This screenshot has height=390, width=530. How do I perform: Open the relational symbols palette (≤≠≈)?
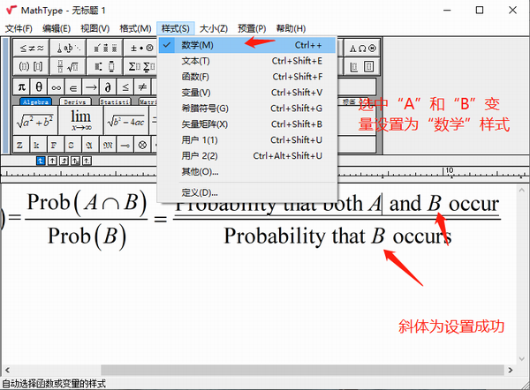point(32,48)
